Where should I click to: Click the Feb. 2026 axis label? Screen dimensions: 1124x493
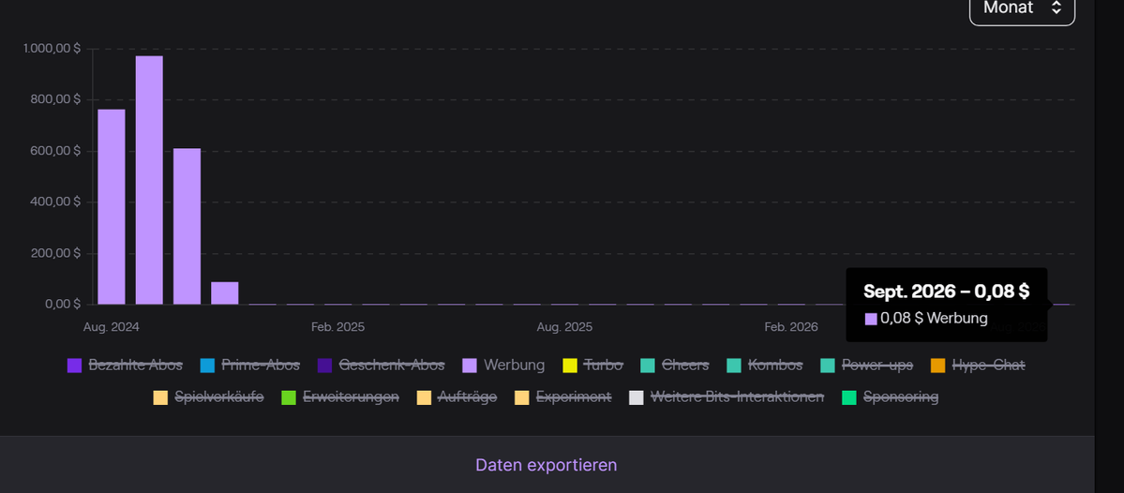[x=791, y=327]
